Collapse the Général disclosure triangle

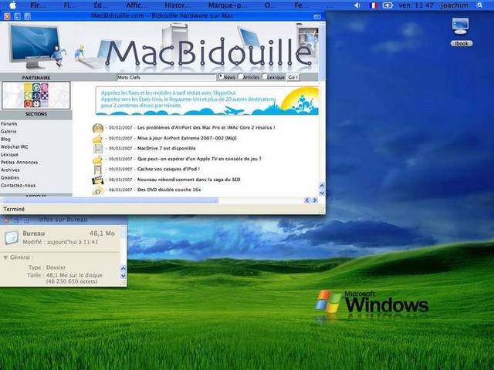(5, 257)
